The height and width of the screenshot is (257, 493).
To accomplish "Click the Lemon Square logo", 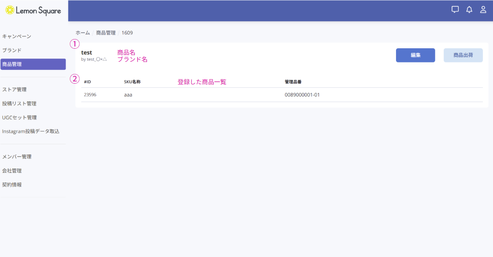I will coord(33,10).
